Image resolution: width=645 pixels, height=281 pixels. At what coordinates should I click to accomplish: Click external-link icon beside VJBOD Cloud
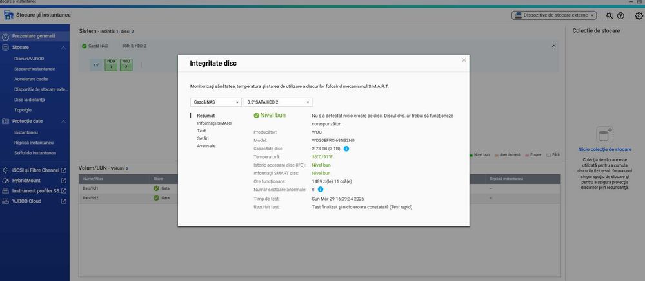pos(63,201)
